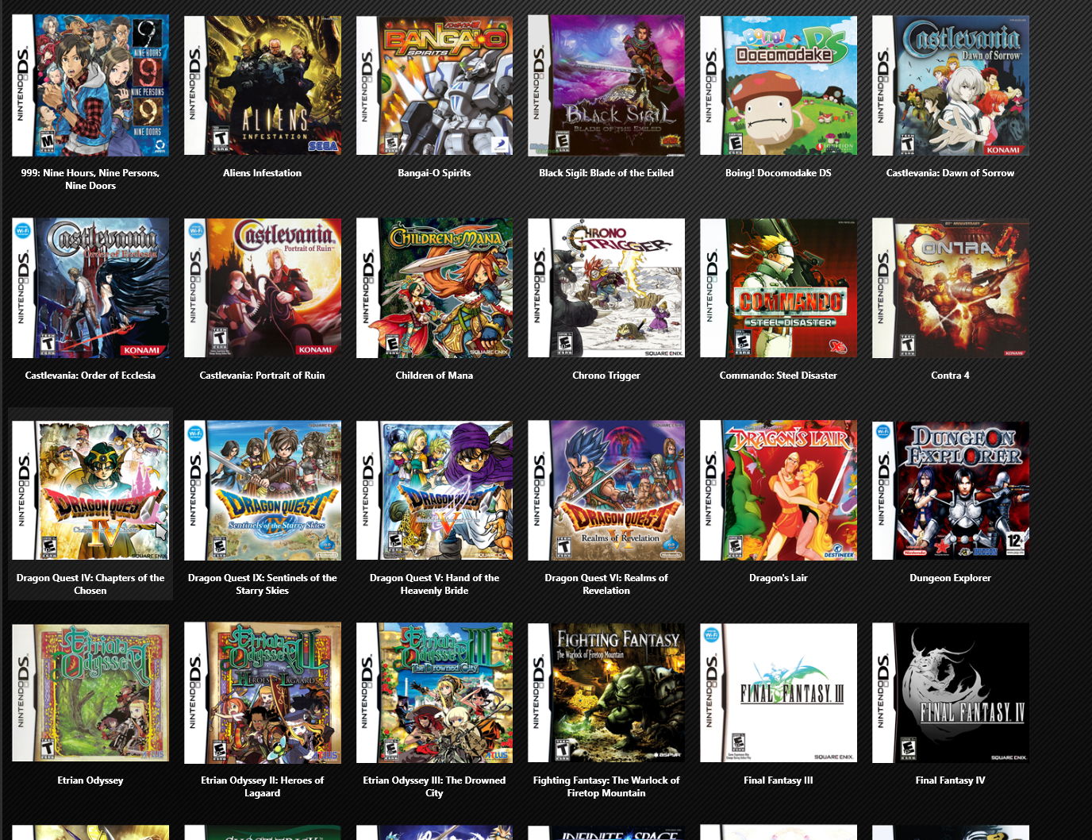Open Castlevania: Dawn of Sorrow box art

coord(951,85)
